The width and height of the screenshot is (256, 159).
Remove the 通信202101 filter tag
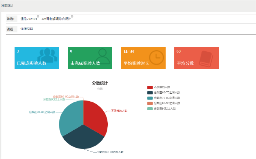38,16
